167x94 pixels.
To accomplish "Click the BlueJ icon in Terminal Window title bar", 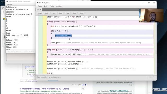I will pos(7,1).
